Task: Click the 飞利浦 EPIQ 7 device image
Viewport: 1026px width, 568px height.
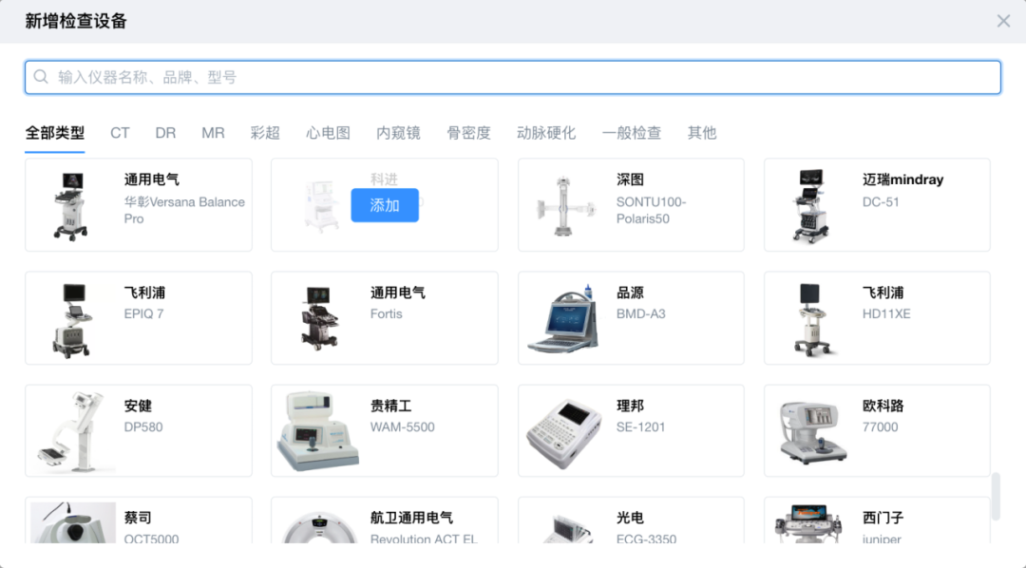Action: pyautogui.click(x=72, y=320)
